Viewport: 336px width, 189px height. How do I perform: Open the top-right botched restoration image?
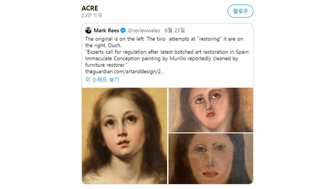[211, 110]
